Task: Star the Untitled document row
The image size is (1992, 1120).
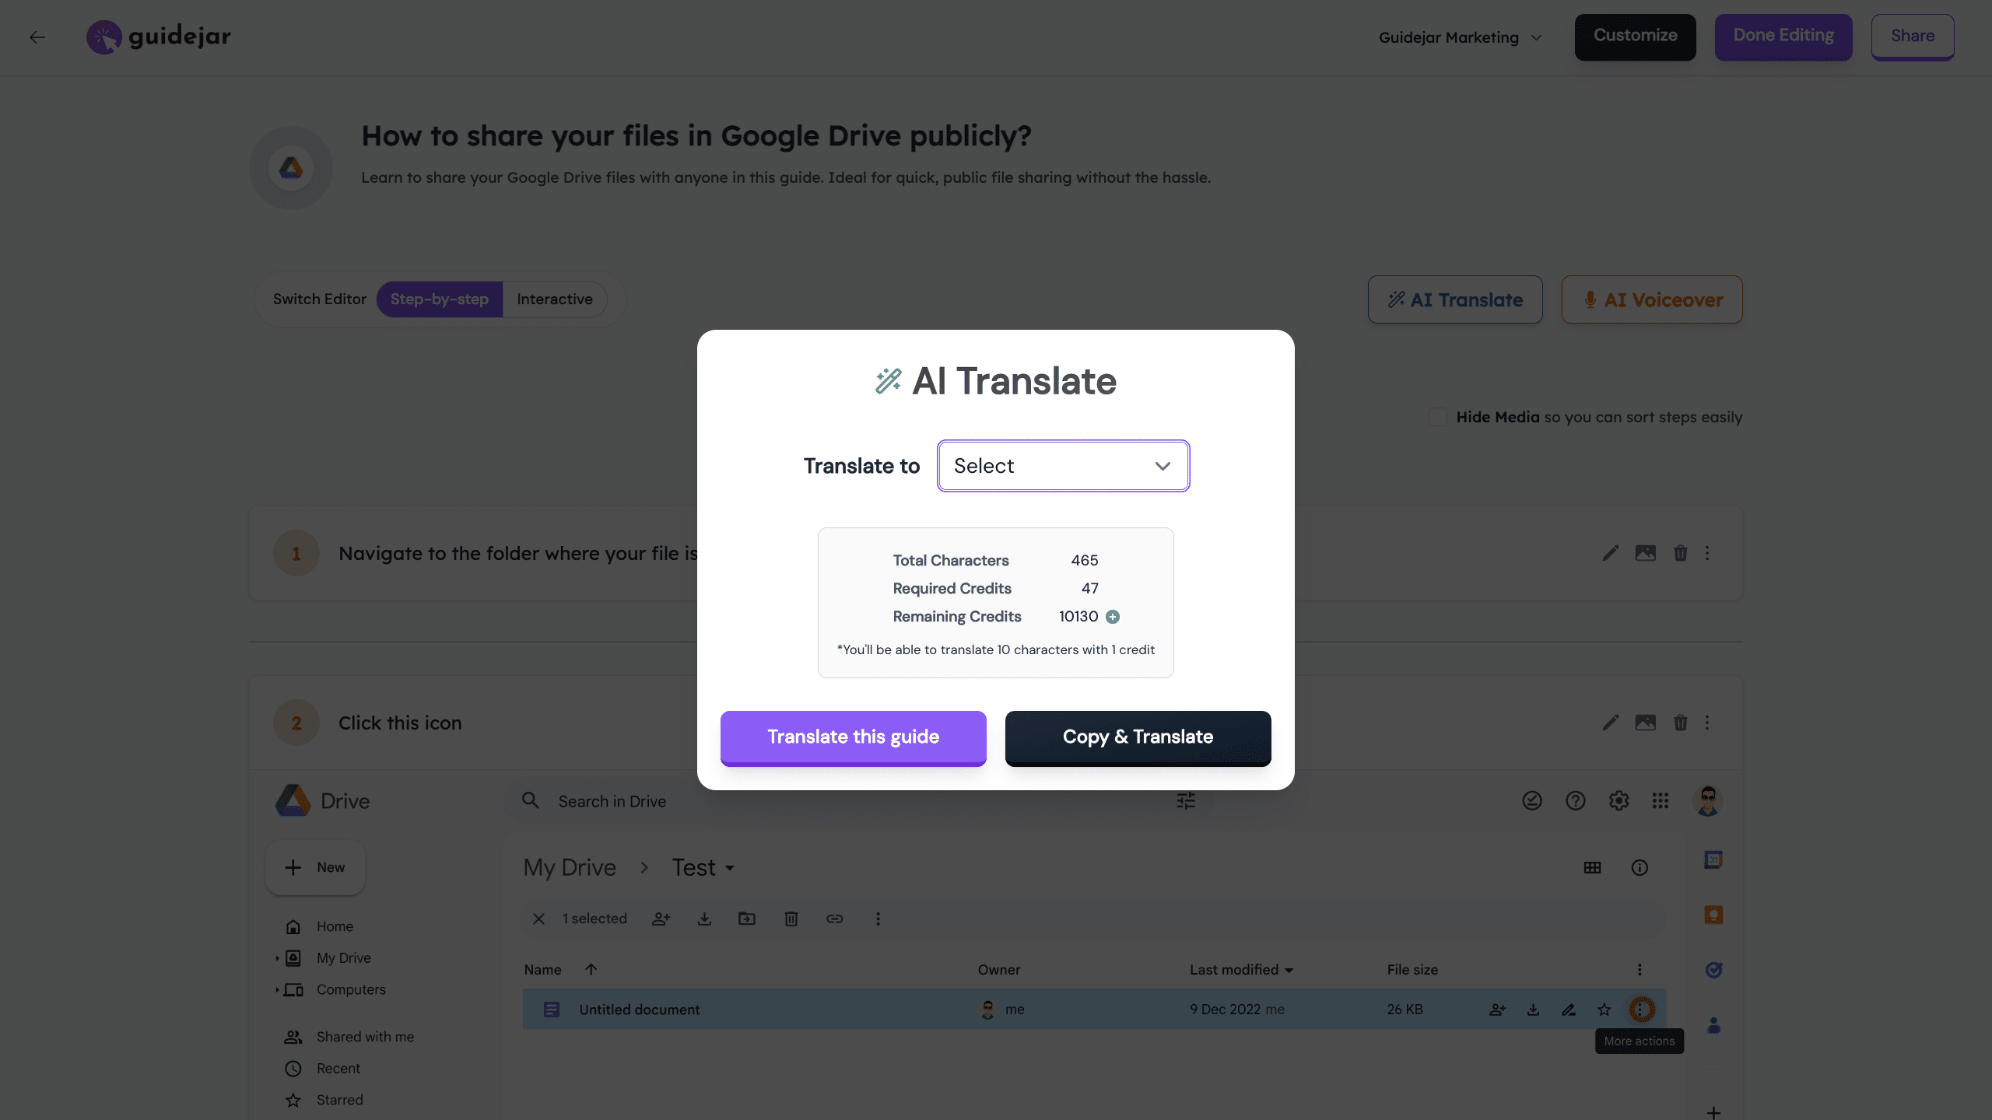Action: point(1603,1009)
